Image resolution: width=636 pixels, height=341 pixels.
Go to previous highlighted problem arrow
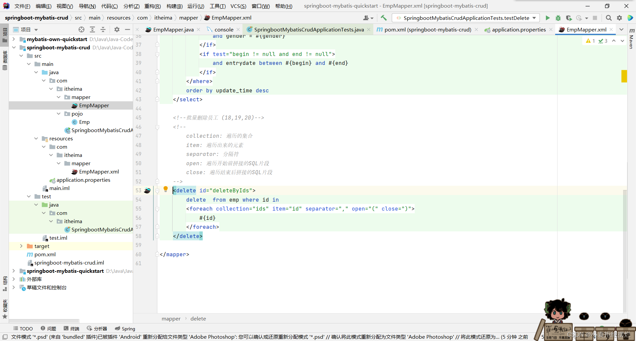pyautogui.click(x=614, y=41)
